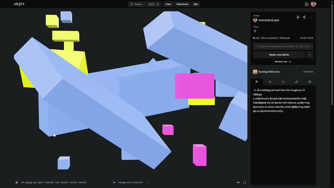
Task: Share this token
Action: coord(304,17)
